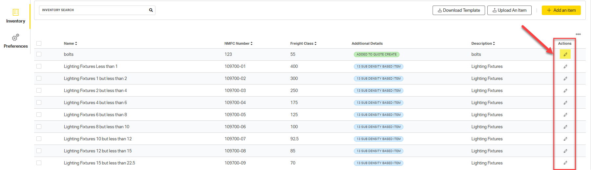This screenshot has height=170, width=591.
Task: Click the Upload An Item button
Action: click(x=509, y=10)
